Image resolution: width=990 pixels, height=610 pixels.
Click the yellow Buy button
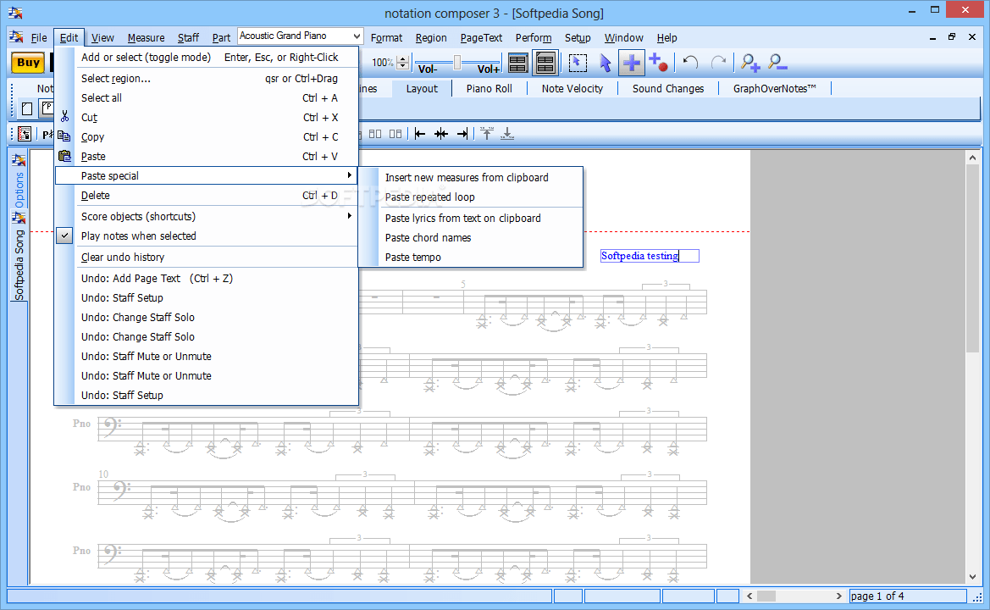pos(29,63)
